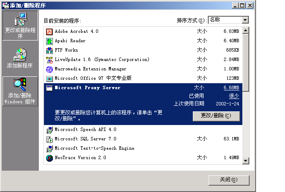Click the FTP Works icon

click(49, 50)
